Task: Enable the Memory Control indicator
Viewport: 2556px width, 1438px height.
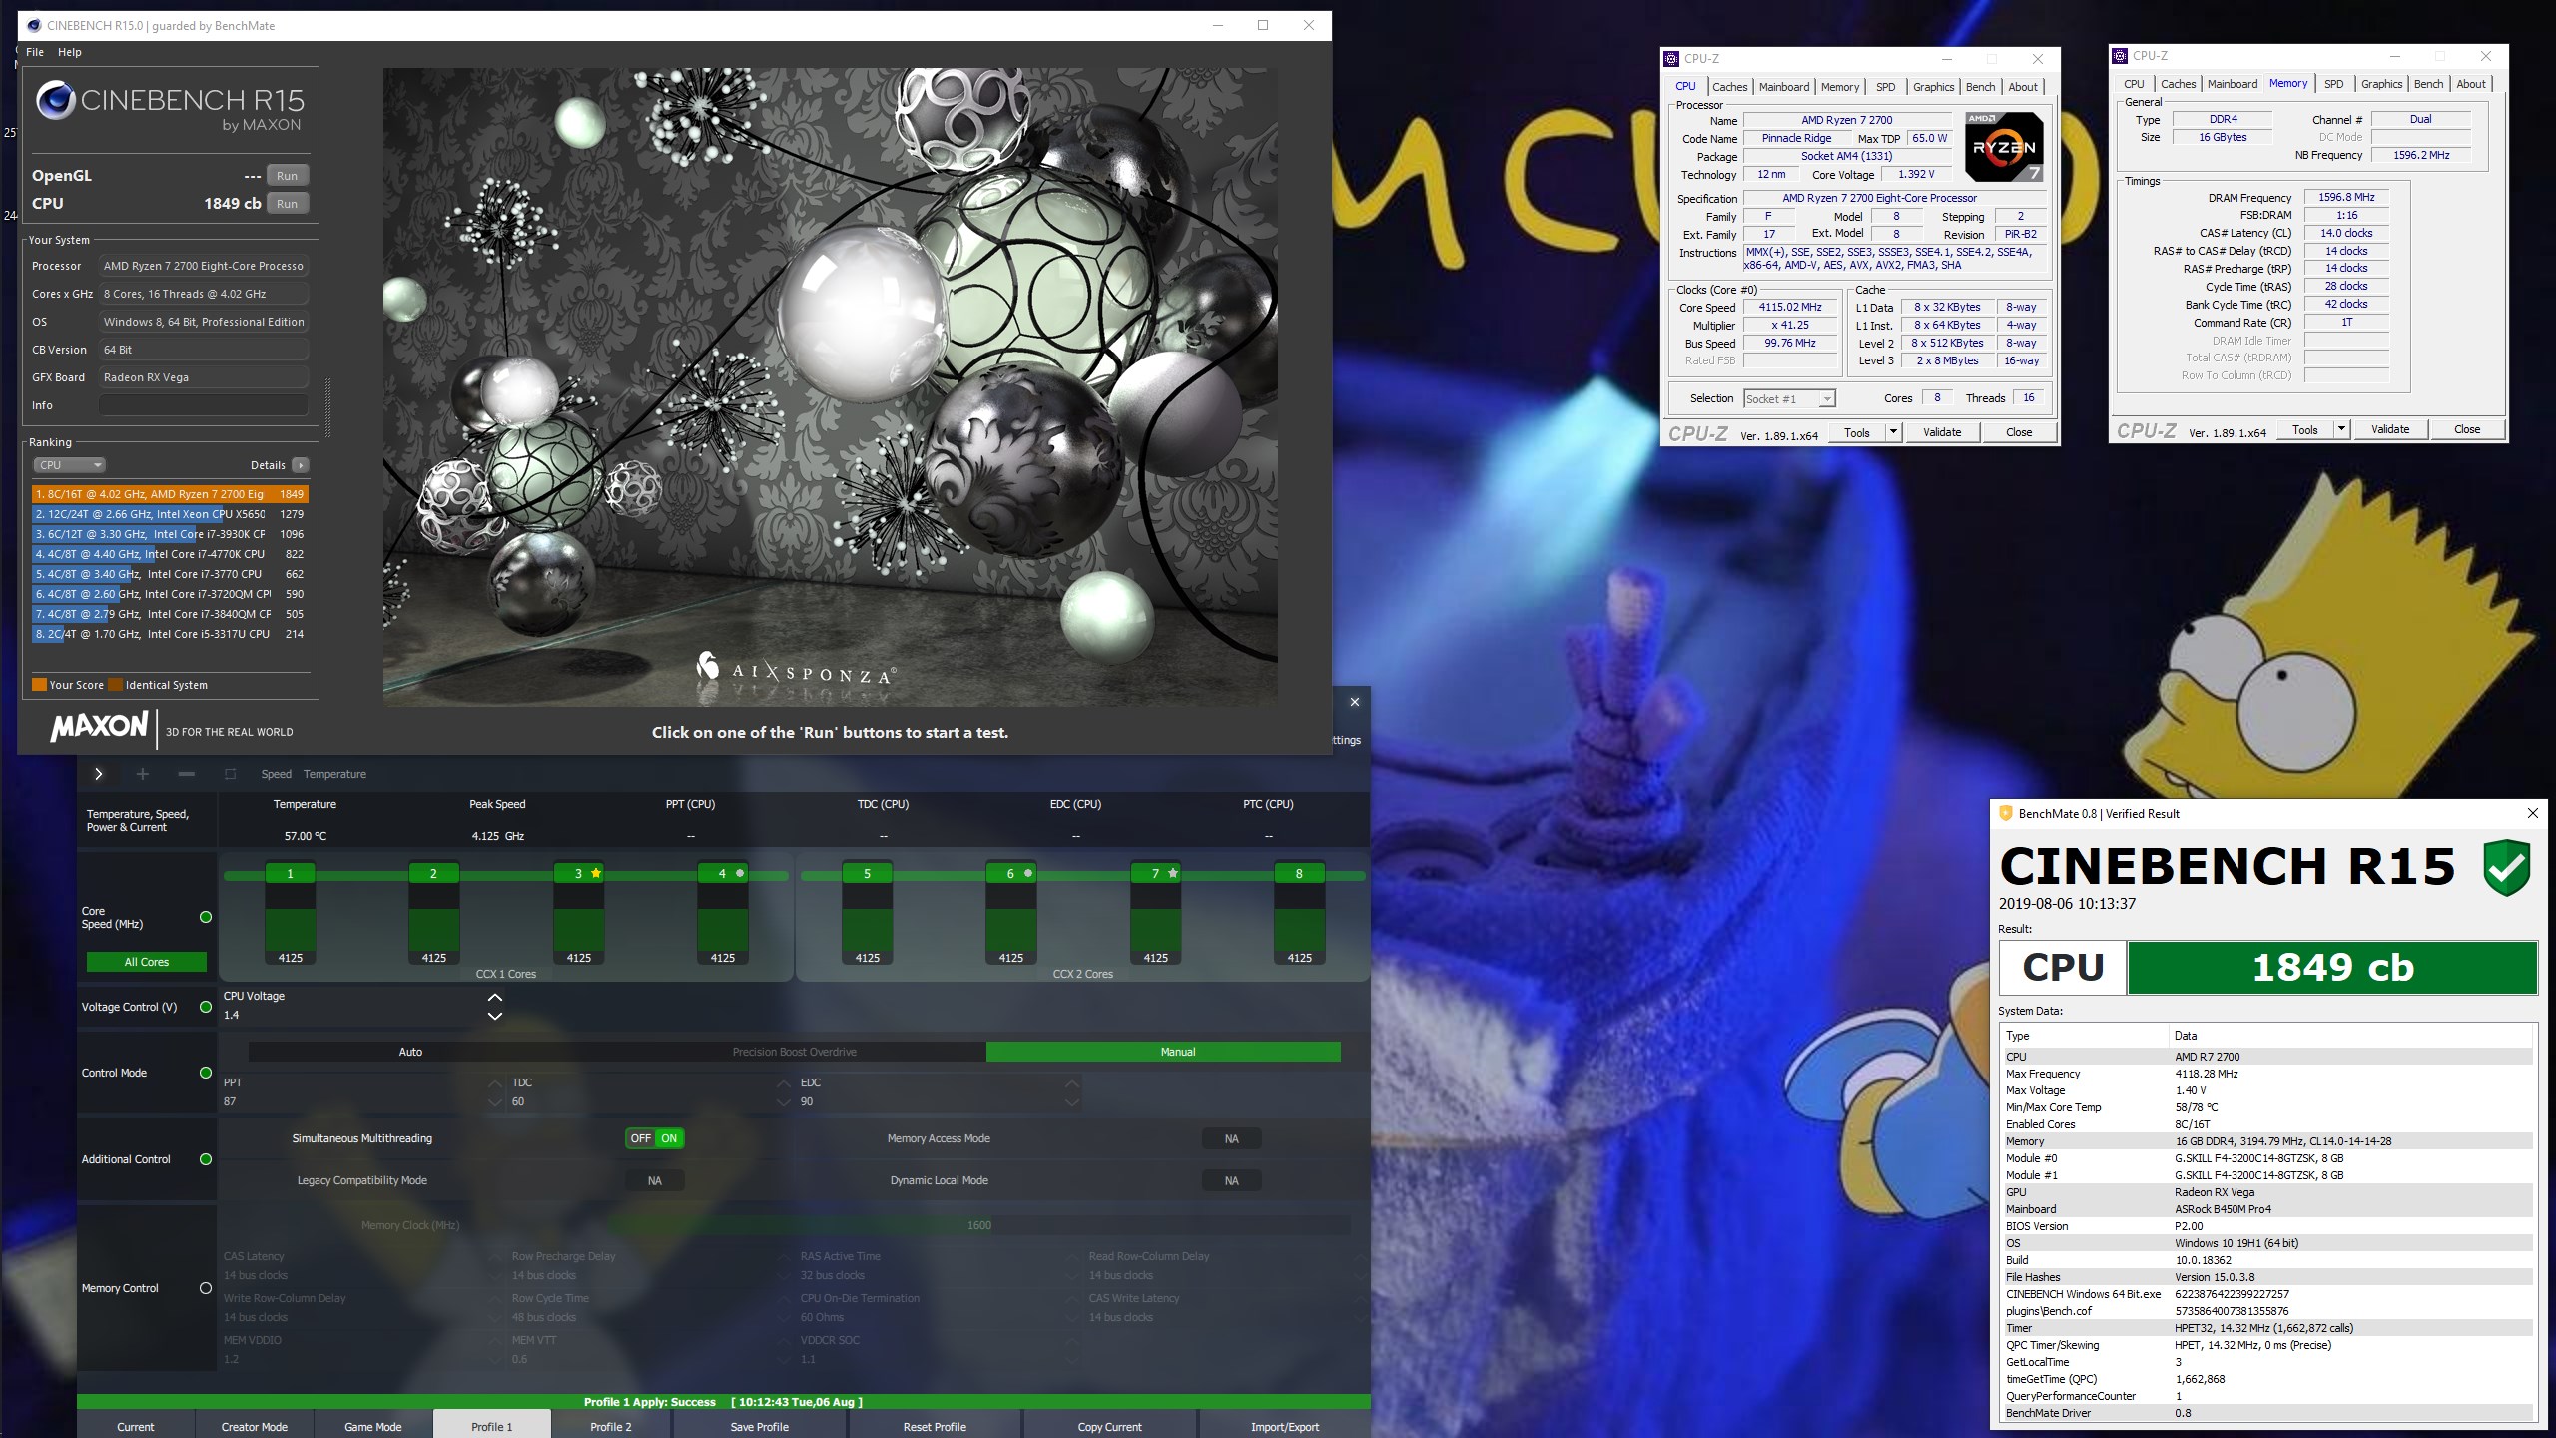Action: point(206,1288)
